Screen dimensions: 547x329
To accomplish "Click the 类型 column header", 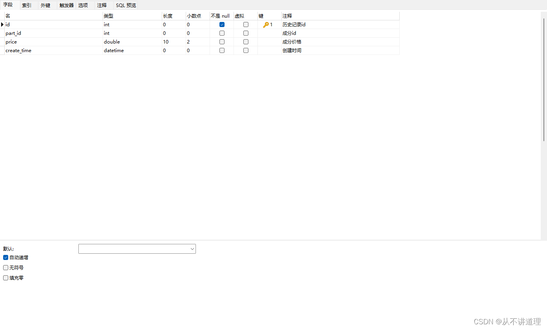I will 132,16.
